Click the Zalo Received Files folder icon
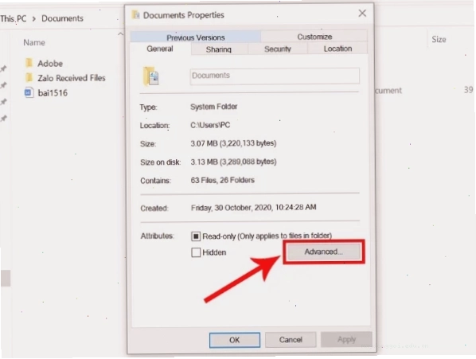Viewport: 476px width, 359px height. pos(29,78)
